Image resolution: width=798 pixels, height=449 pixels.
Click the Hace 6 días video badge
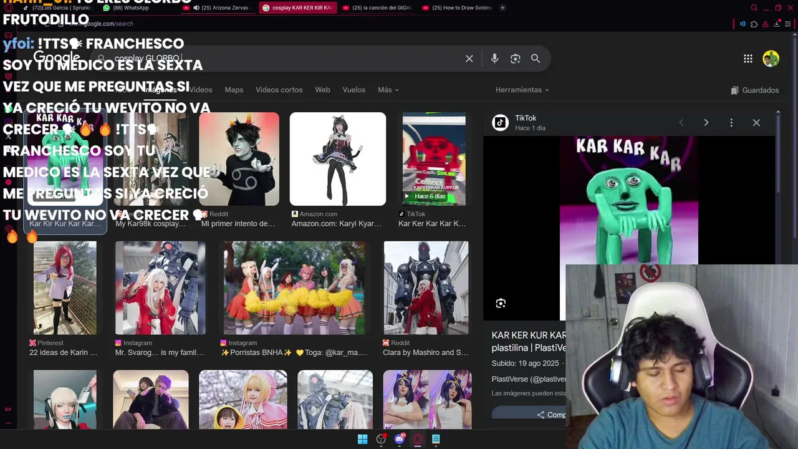pyautogui.click(x=426, y=196)
